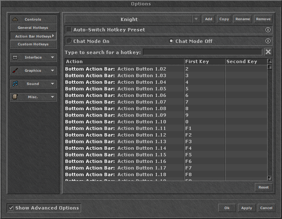Image resolution: width=282 pixels, height=219 pixels.
Task: Click the scrollbar down arrow
Action: pos(270,178)
